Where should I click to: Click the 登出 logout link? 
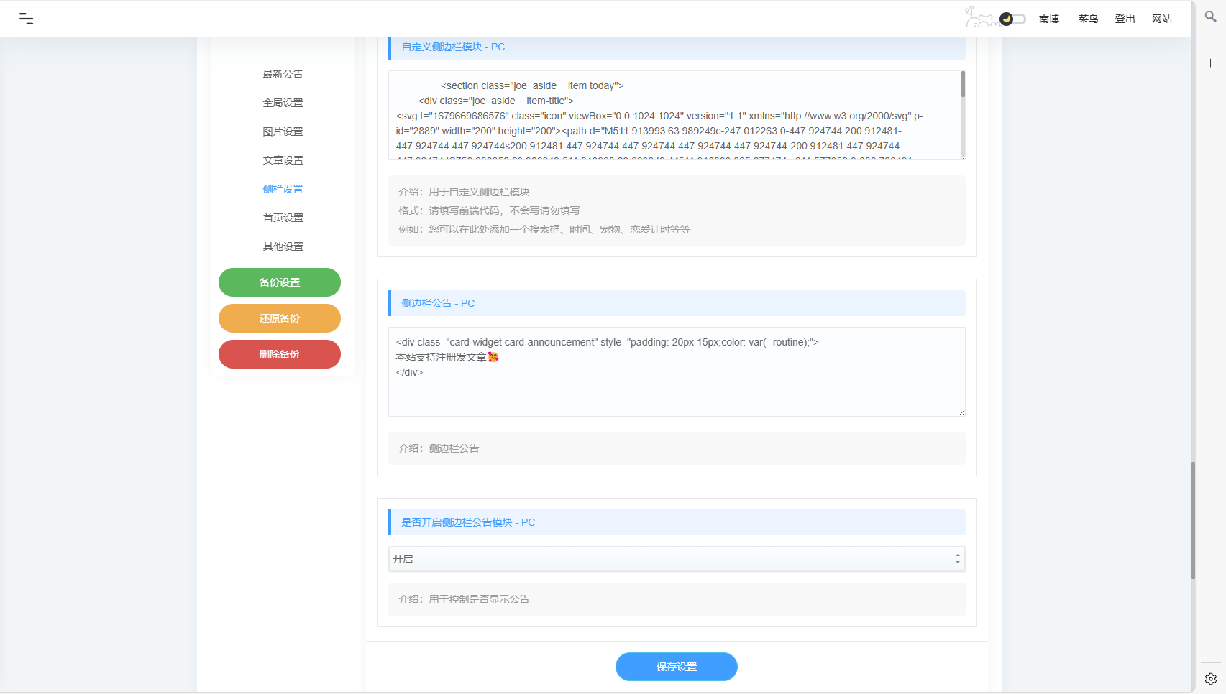click(x=1125, y=19)
